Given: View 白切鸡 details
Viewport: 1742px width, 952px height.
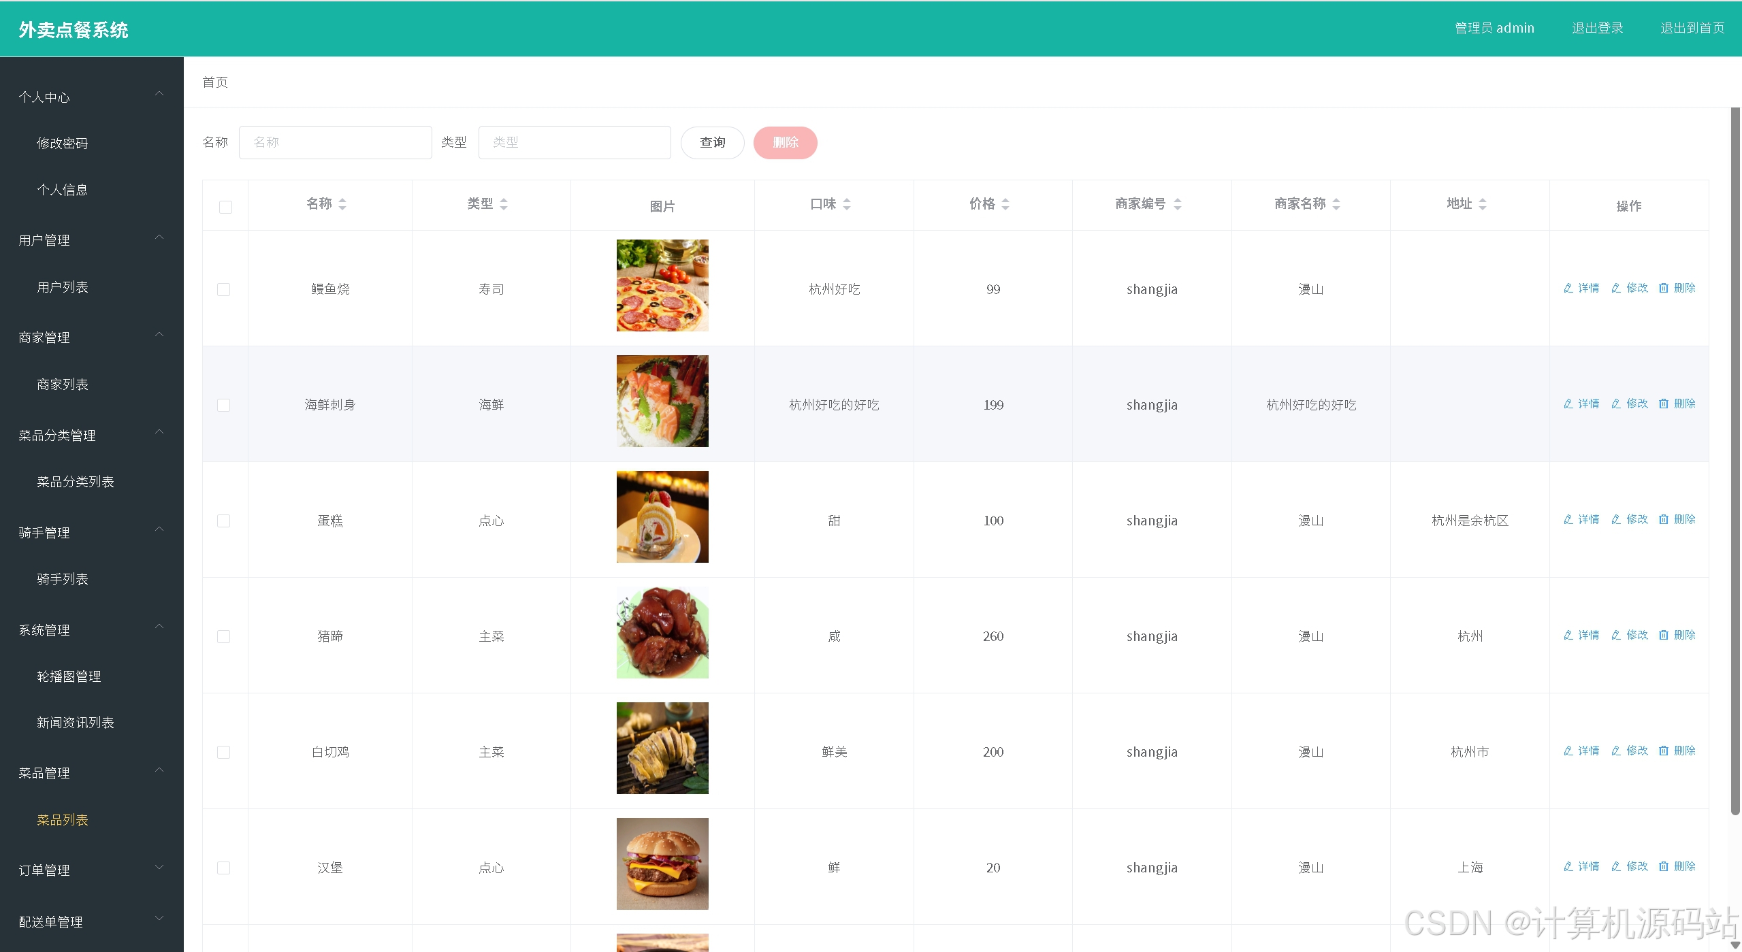Looking at the screenshot, I should point(1581,751).
